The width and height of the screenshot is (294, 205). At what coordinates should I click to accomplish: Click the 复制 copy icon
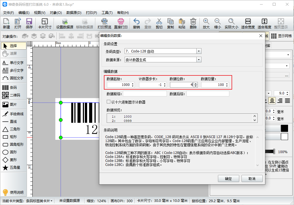tap(170, 24)
